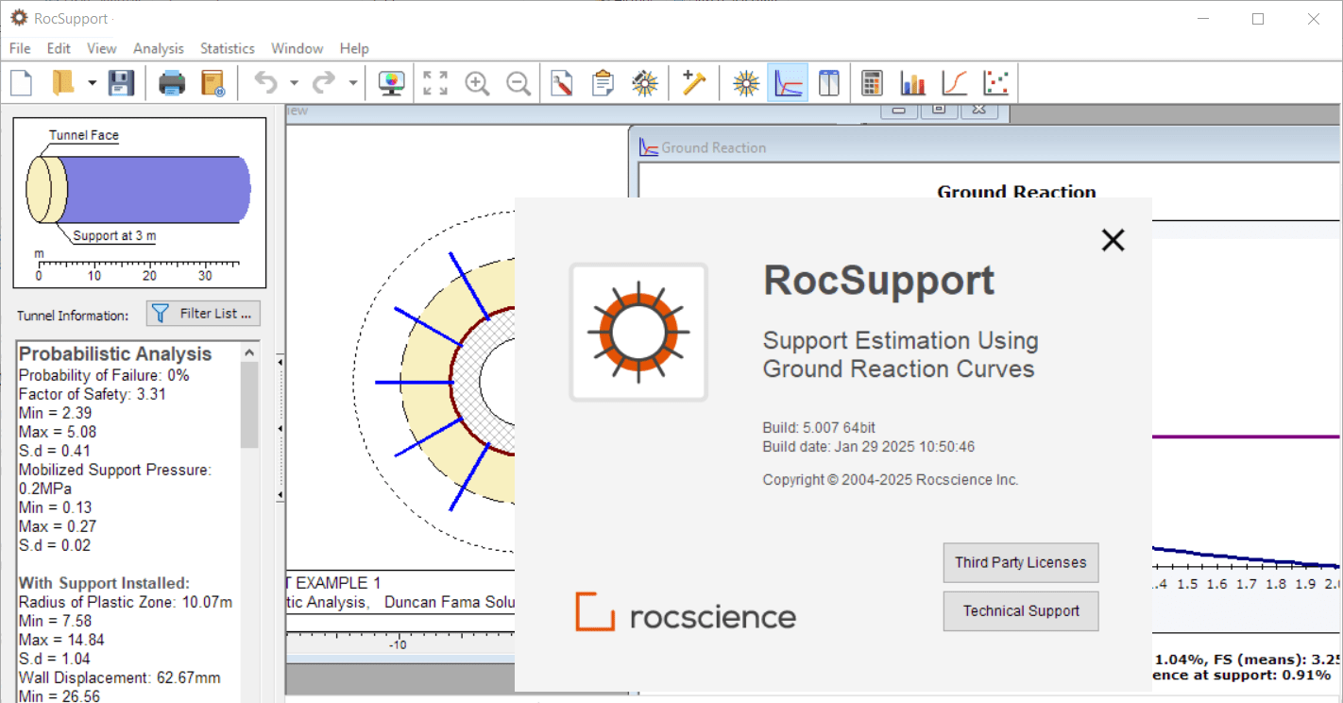1343x703 pixels.
Task: Restore the child view window button
Action: (939, 110)
